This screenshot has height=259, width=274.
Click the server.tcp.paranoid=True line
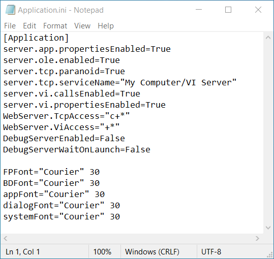pos(64,72)
